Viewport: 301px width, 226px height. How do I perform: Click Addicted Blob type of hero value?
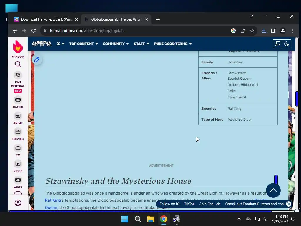[x=239, y=119]
